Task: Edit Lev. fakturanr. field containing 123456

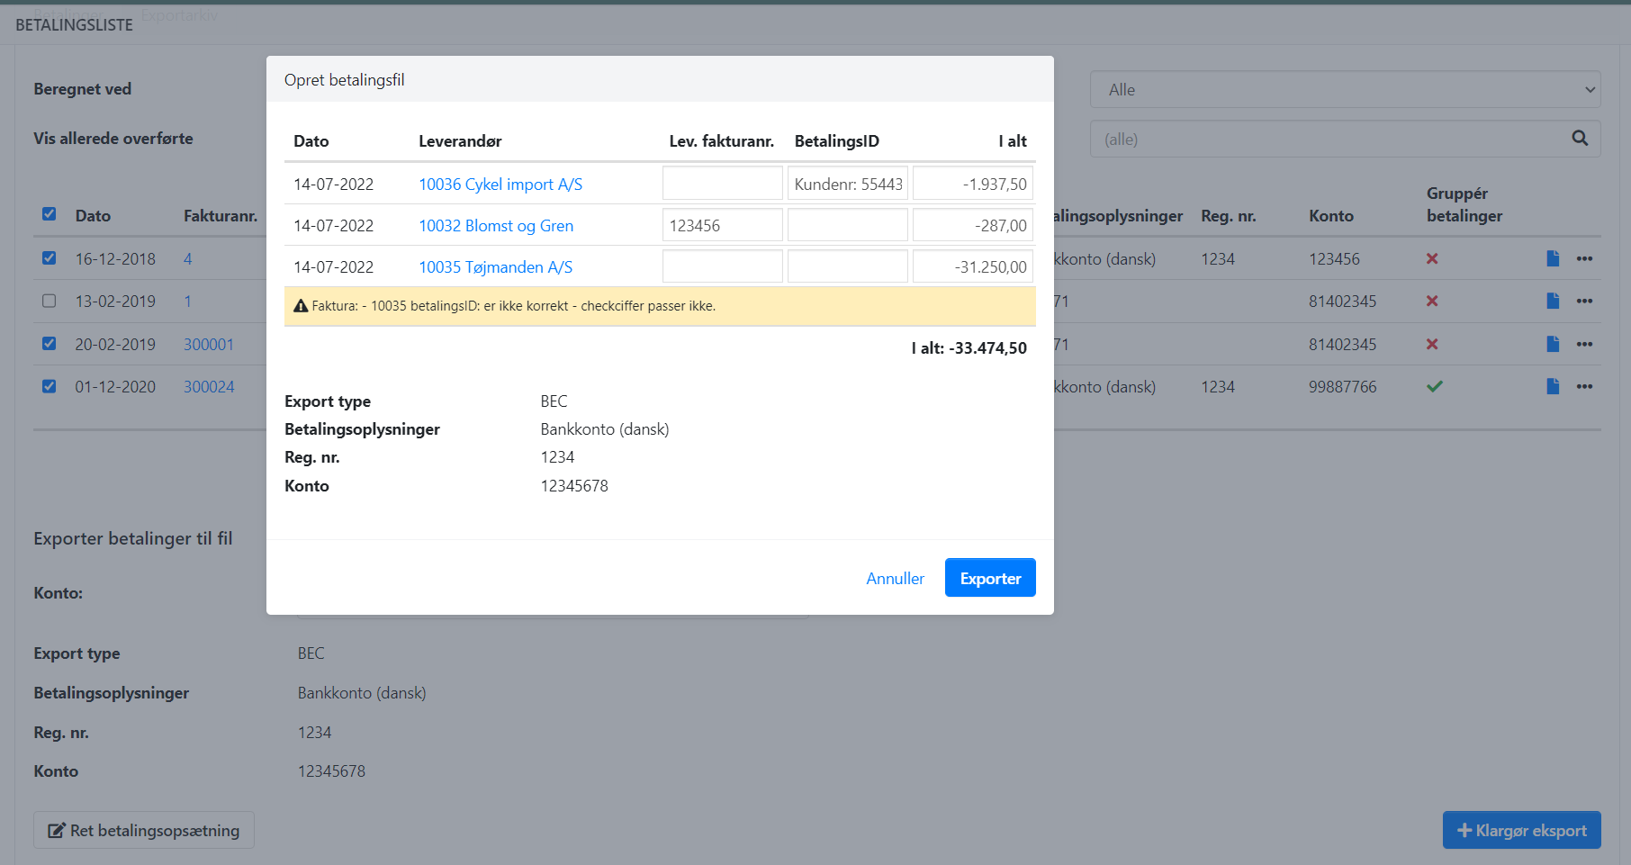Action: [x=723, y=225]
